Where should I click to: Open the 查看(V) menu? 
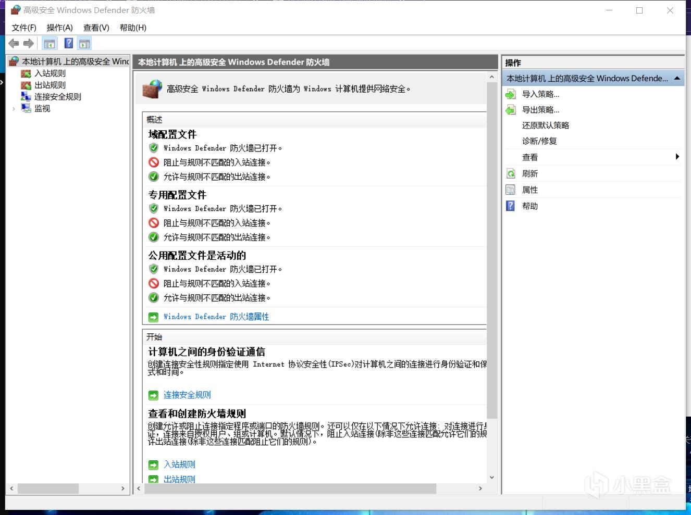tap(96, 28)
